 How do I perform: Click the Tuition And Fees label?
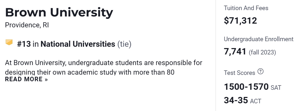click(x=246, y=8)
